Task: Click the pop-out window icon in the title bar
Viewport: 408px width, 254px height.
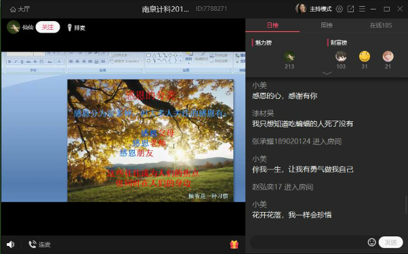Action: [x=350, y=9]
